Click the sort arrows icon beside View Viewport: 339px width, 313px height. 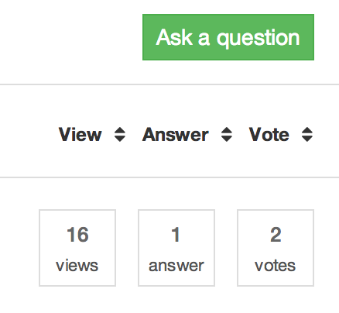(120, 135)
